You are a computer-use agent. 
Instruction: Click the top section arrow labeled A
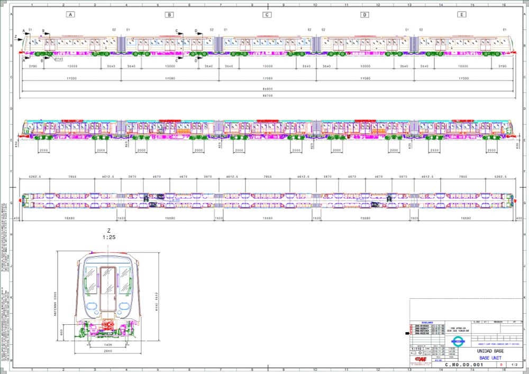26,32
